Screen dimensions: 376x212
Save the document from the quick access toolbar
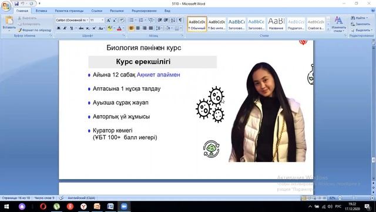[x=16, y=4]
